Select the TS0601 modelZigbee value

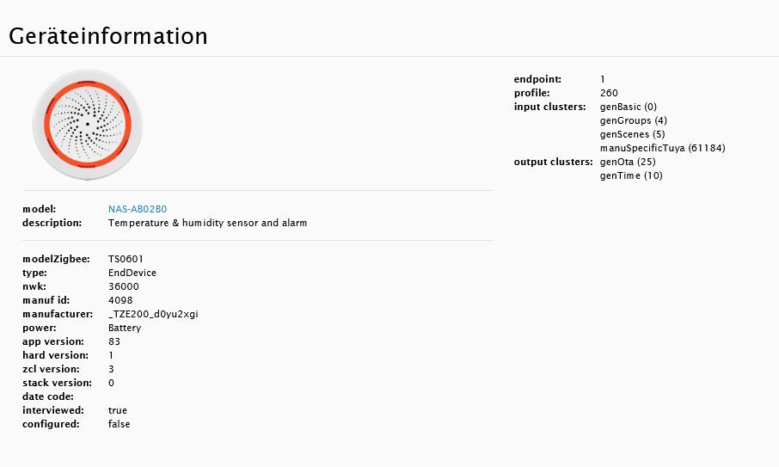coord(126,260)
